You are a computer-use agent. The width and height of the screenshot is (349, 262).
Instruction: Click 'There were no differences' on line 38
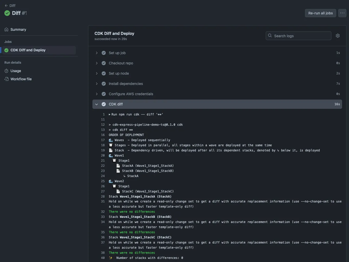coord(132,253)
